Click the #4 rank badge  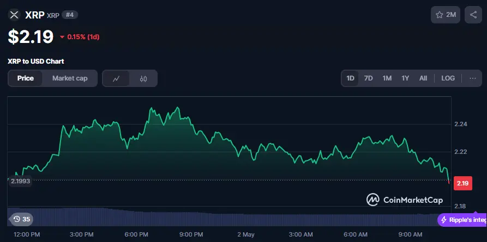click(x=69, y=15)
